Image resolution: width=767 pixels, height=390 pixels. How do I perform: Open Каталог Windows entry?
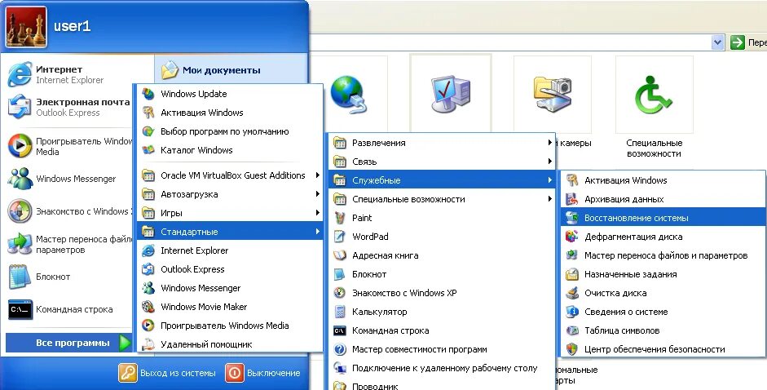click(230, 150)
